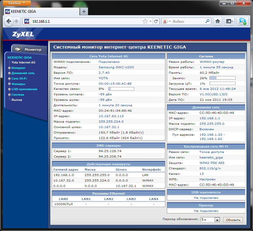Screen dimensions: 253x231
Task: Click the Skype extension icon
Action: (x=243, y=21)
